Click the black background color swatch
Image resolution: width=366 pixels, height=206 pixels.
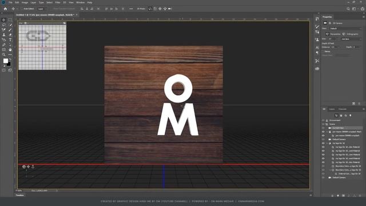click(9, 64)
